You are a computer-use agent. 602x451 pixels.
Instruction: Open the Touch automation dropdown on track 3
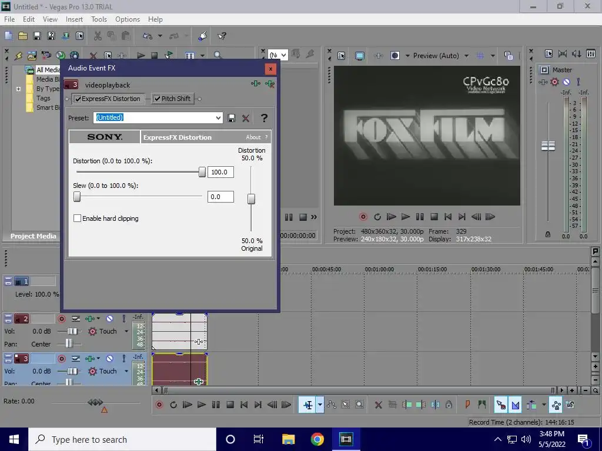coord(126,371)
